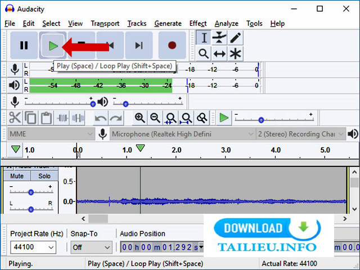Open the Generate menu
This screenshot has width=360, height=270.
coord(168,24)
